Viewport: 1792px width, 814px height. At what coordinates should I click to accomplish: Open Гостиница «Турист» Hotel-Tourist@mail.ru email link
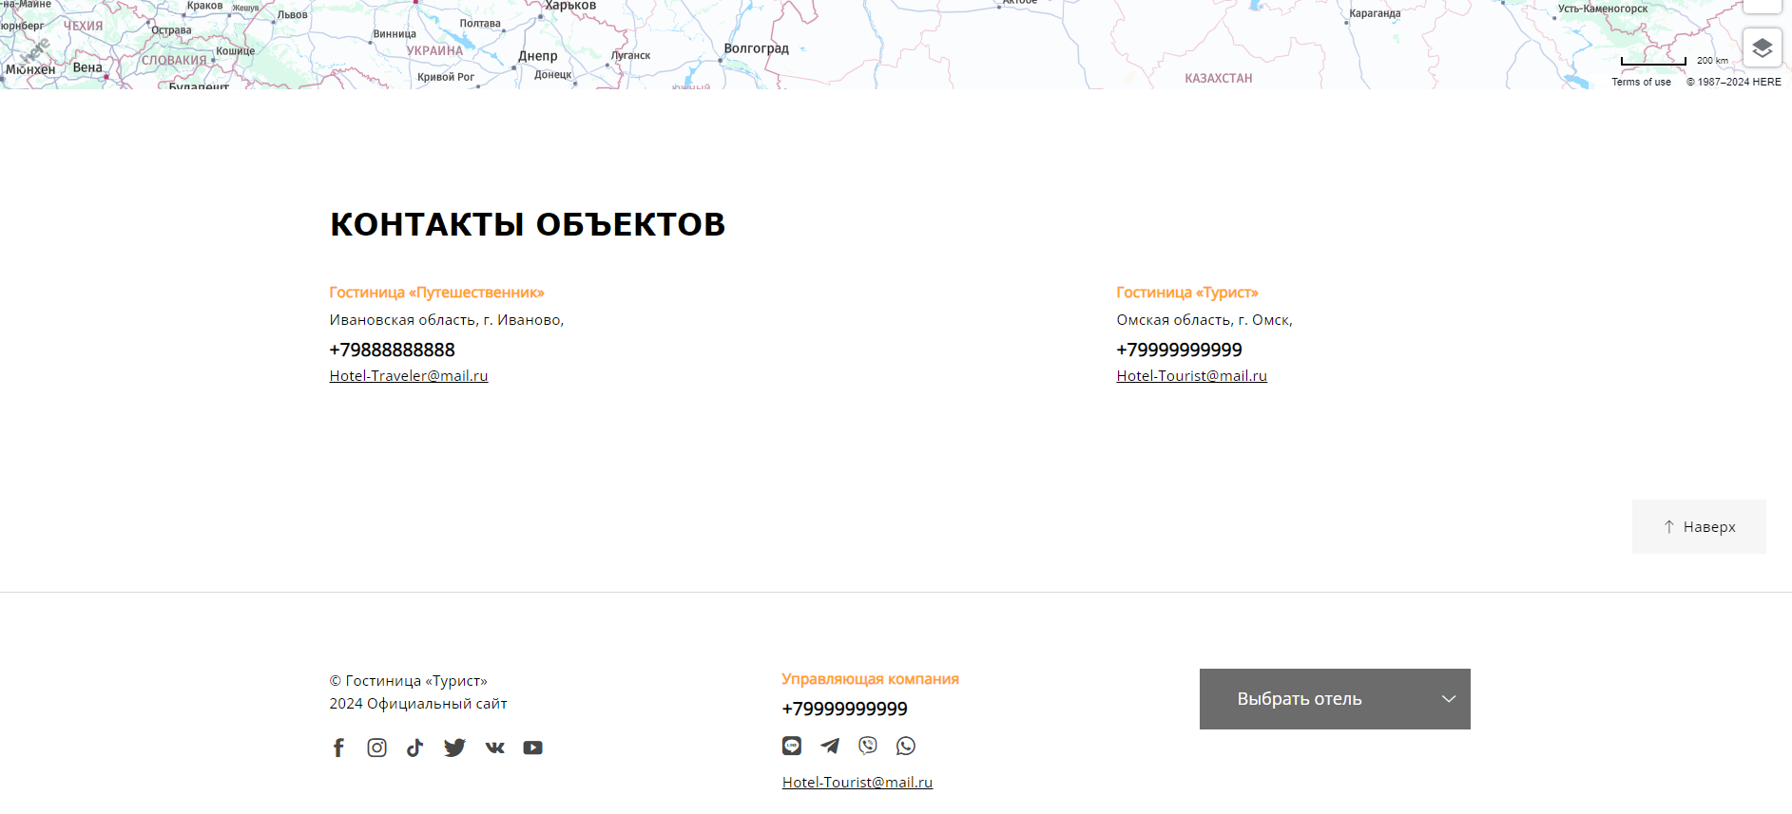[1192, 376]
